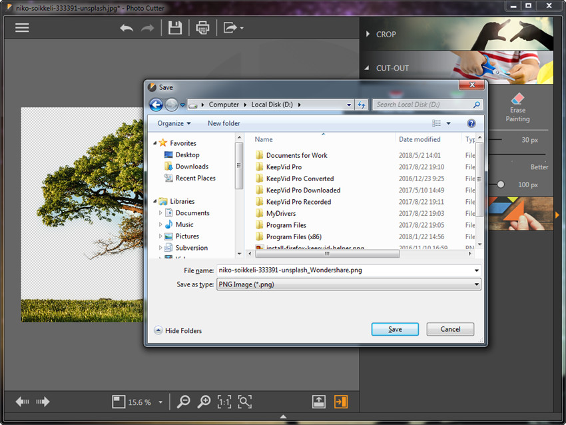Click the Refresh icon beside the address bar
This screenshot has width=566, height=425.
tap(362, 105)
